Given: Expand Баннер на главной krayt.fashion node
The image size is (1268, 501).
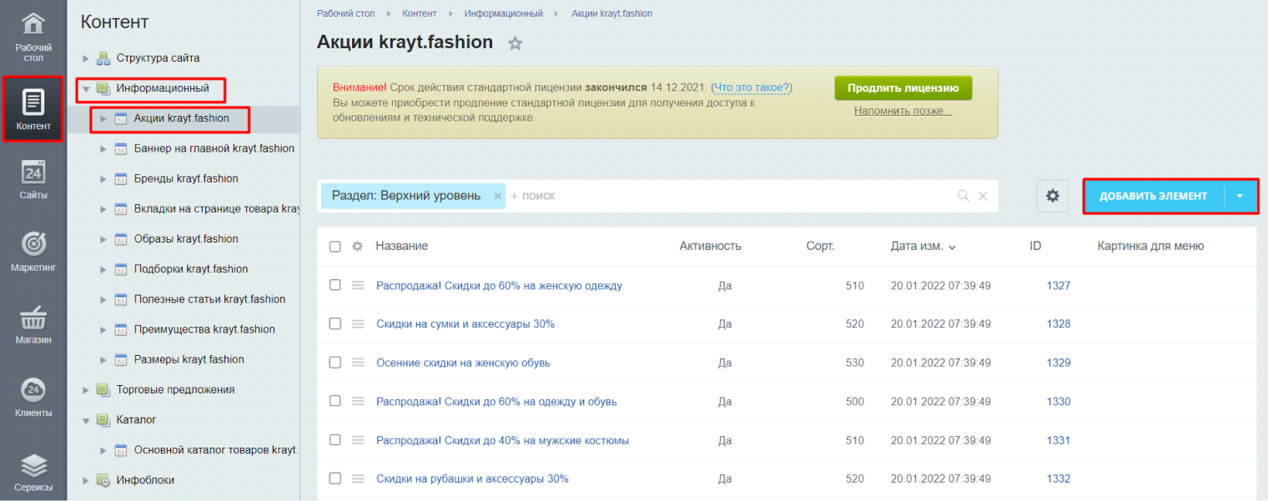Looking at the screenshot, I should pos(103,148).
